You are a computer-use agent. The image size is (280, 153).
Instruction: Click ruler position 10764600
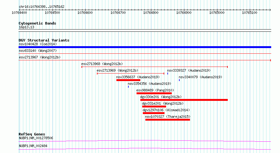(x=85, y=13)
